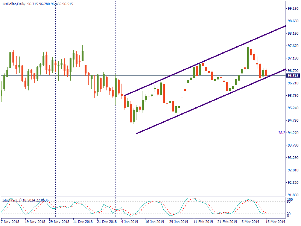Click the stochastic 20 level label
The image size is (301, 226).
pyautogui.click(x=290, y=214)
